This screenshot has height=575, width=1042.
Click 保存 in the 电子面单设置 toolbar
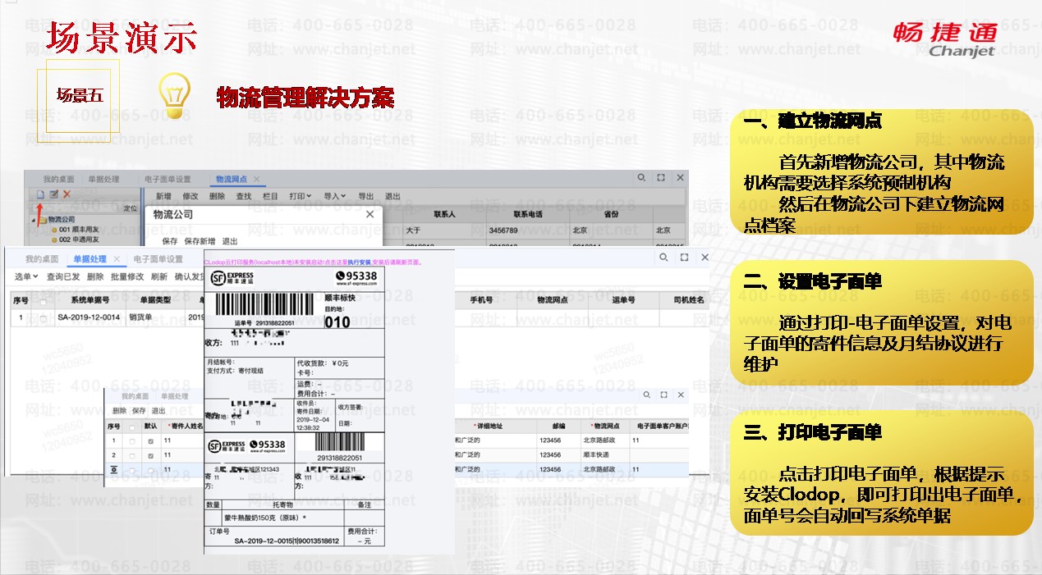139,410
